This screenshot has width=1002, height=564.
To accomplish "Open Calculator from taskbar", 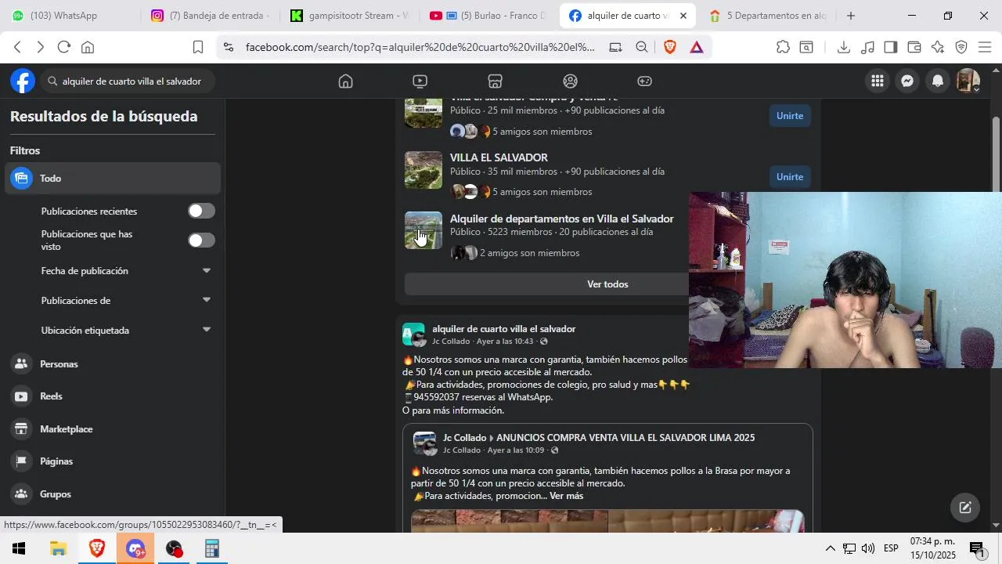I will (x=211, y=548).
